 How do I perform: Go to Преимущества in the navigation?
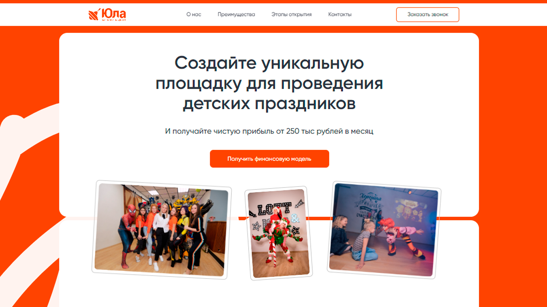coord(236,14)
